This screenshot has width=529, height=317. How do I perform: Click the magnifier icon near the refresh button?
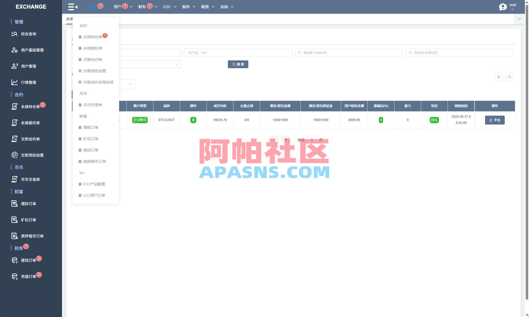click(509, 77)
